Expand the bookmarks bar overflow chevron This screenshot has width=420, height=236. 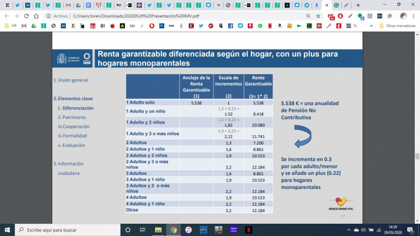pos(373,26)
